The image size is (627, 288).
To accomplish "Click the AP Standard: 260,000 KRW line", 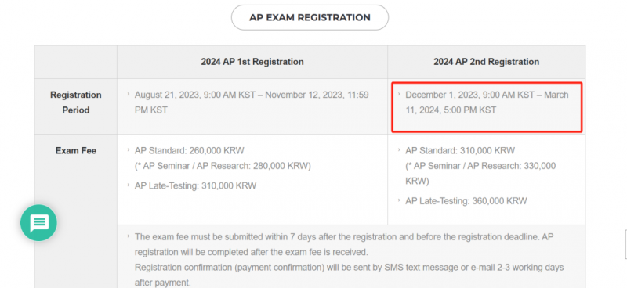I will click(x=189, y=151).
